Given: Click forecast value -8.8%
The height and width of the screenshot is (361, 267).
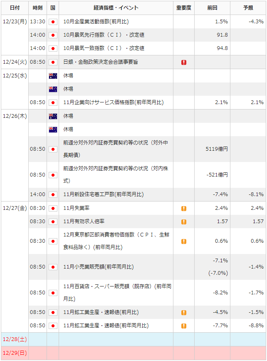Looking at the screenshot, I should tap(256, 326).
